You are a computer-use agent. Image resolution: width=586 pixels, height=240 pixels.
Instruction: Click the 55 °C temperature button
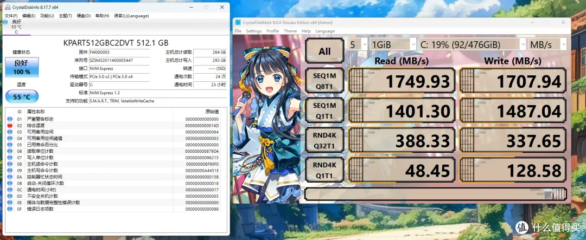[x=22, y=96]
